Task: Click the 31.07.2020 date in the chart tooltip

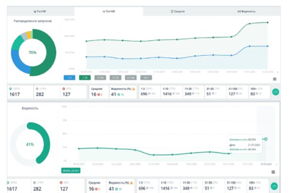Action: tap(254, 145)
